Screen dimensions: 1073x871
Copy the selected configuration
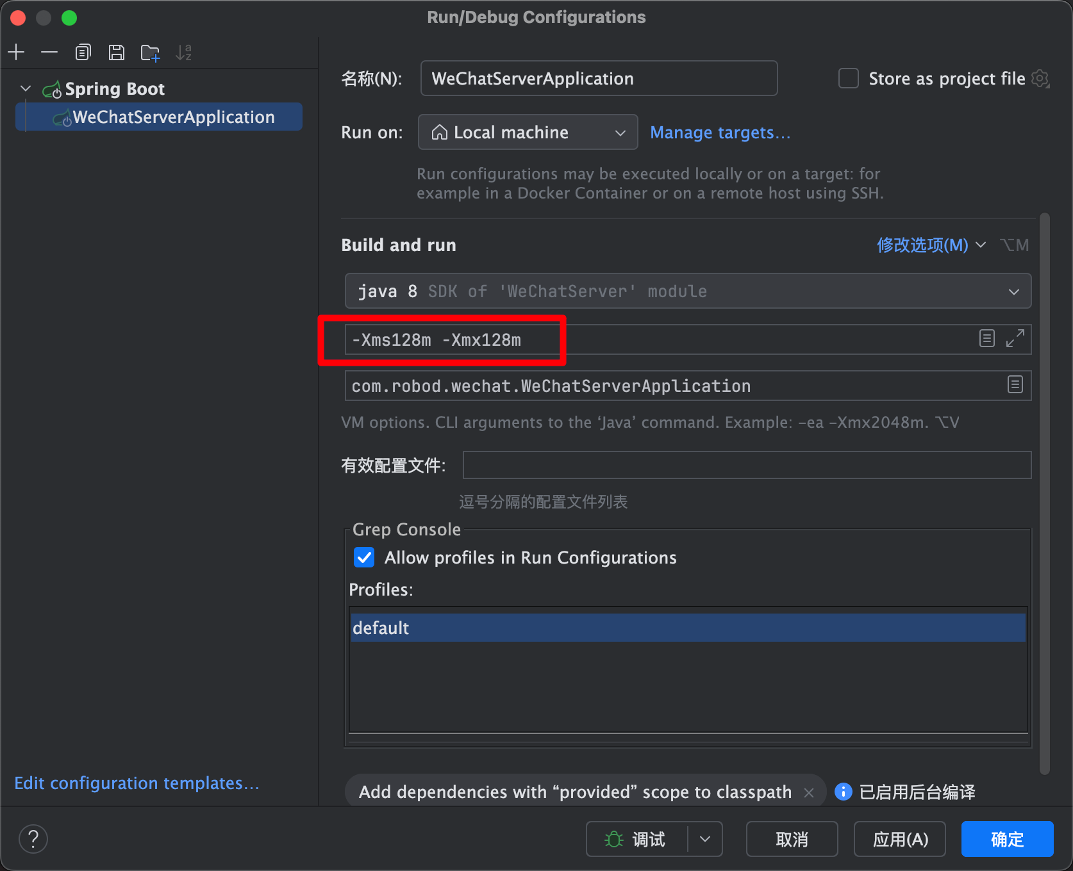(83, 52)
